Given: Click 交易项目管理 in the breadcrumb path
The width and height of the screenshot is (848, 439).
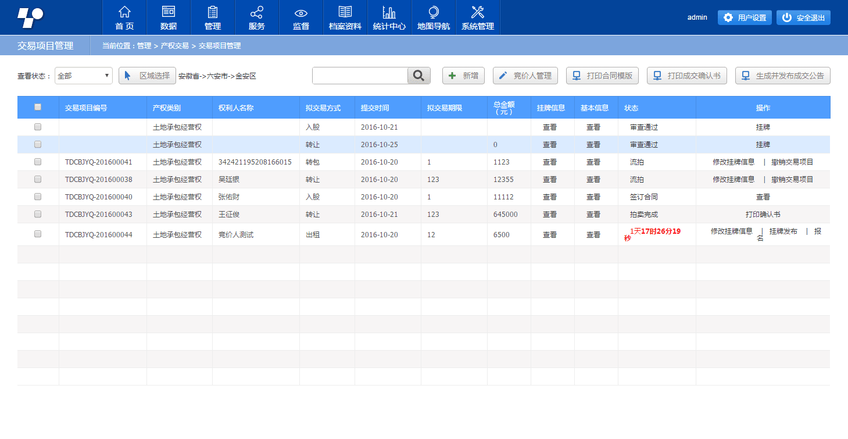Looking at the screenshot, I should coord(220,45).
